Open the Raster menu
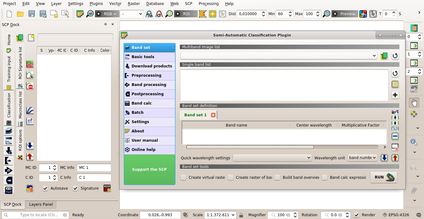424x219 pixels. coord(134,4)
